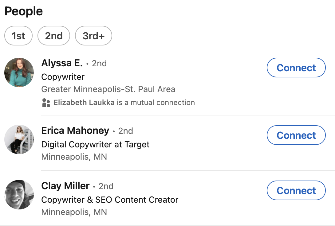Connect with Alyssa E.

point(296,68)
